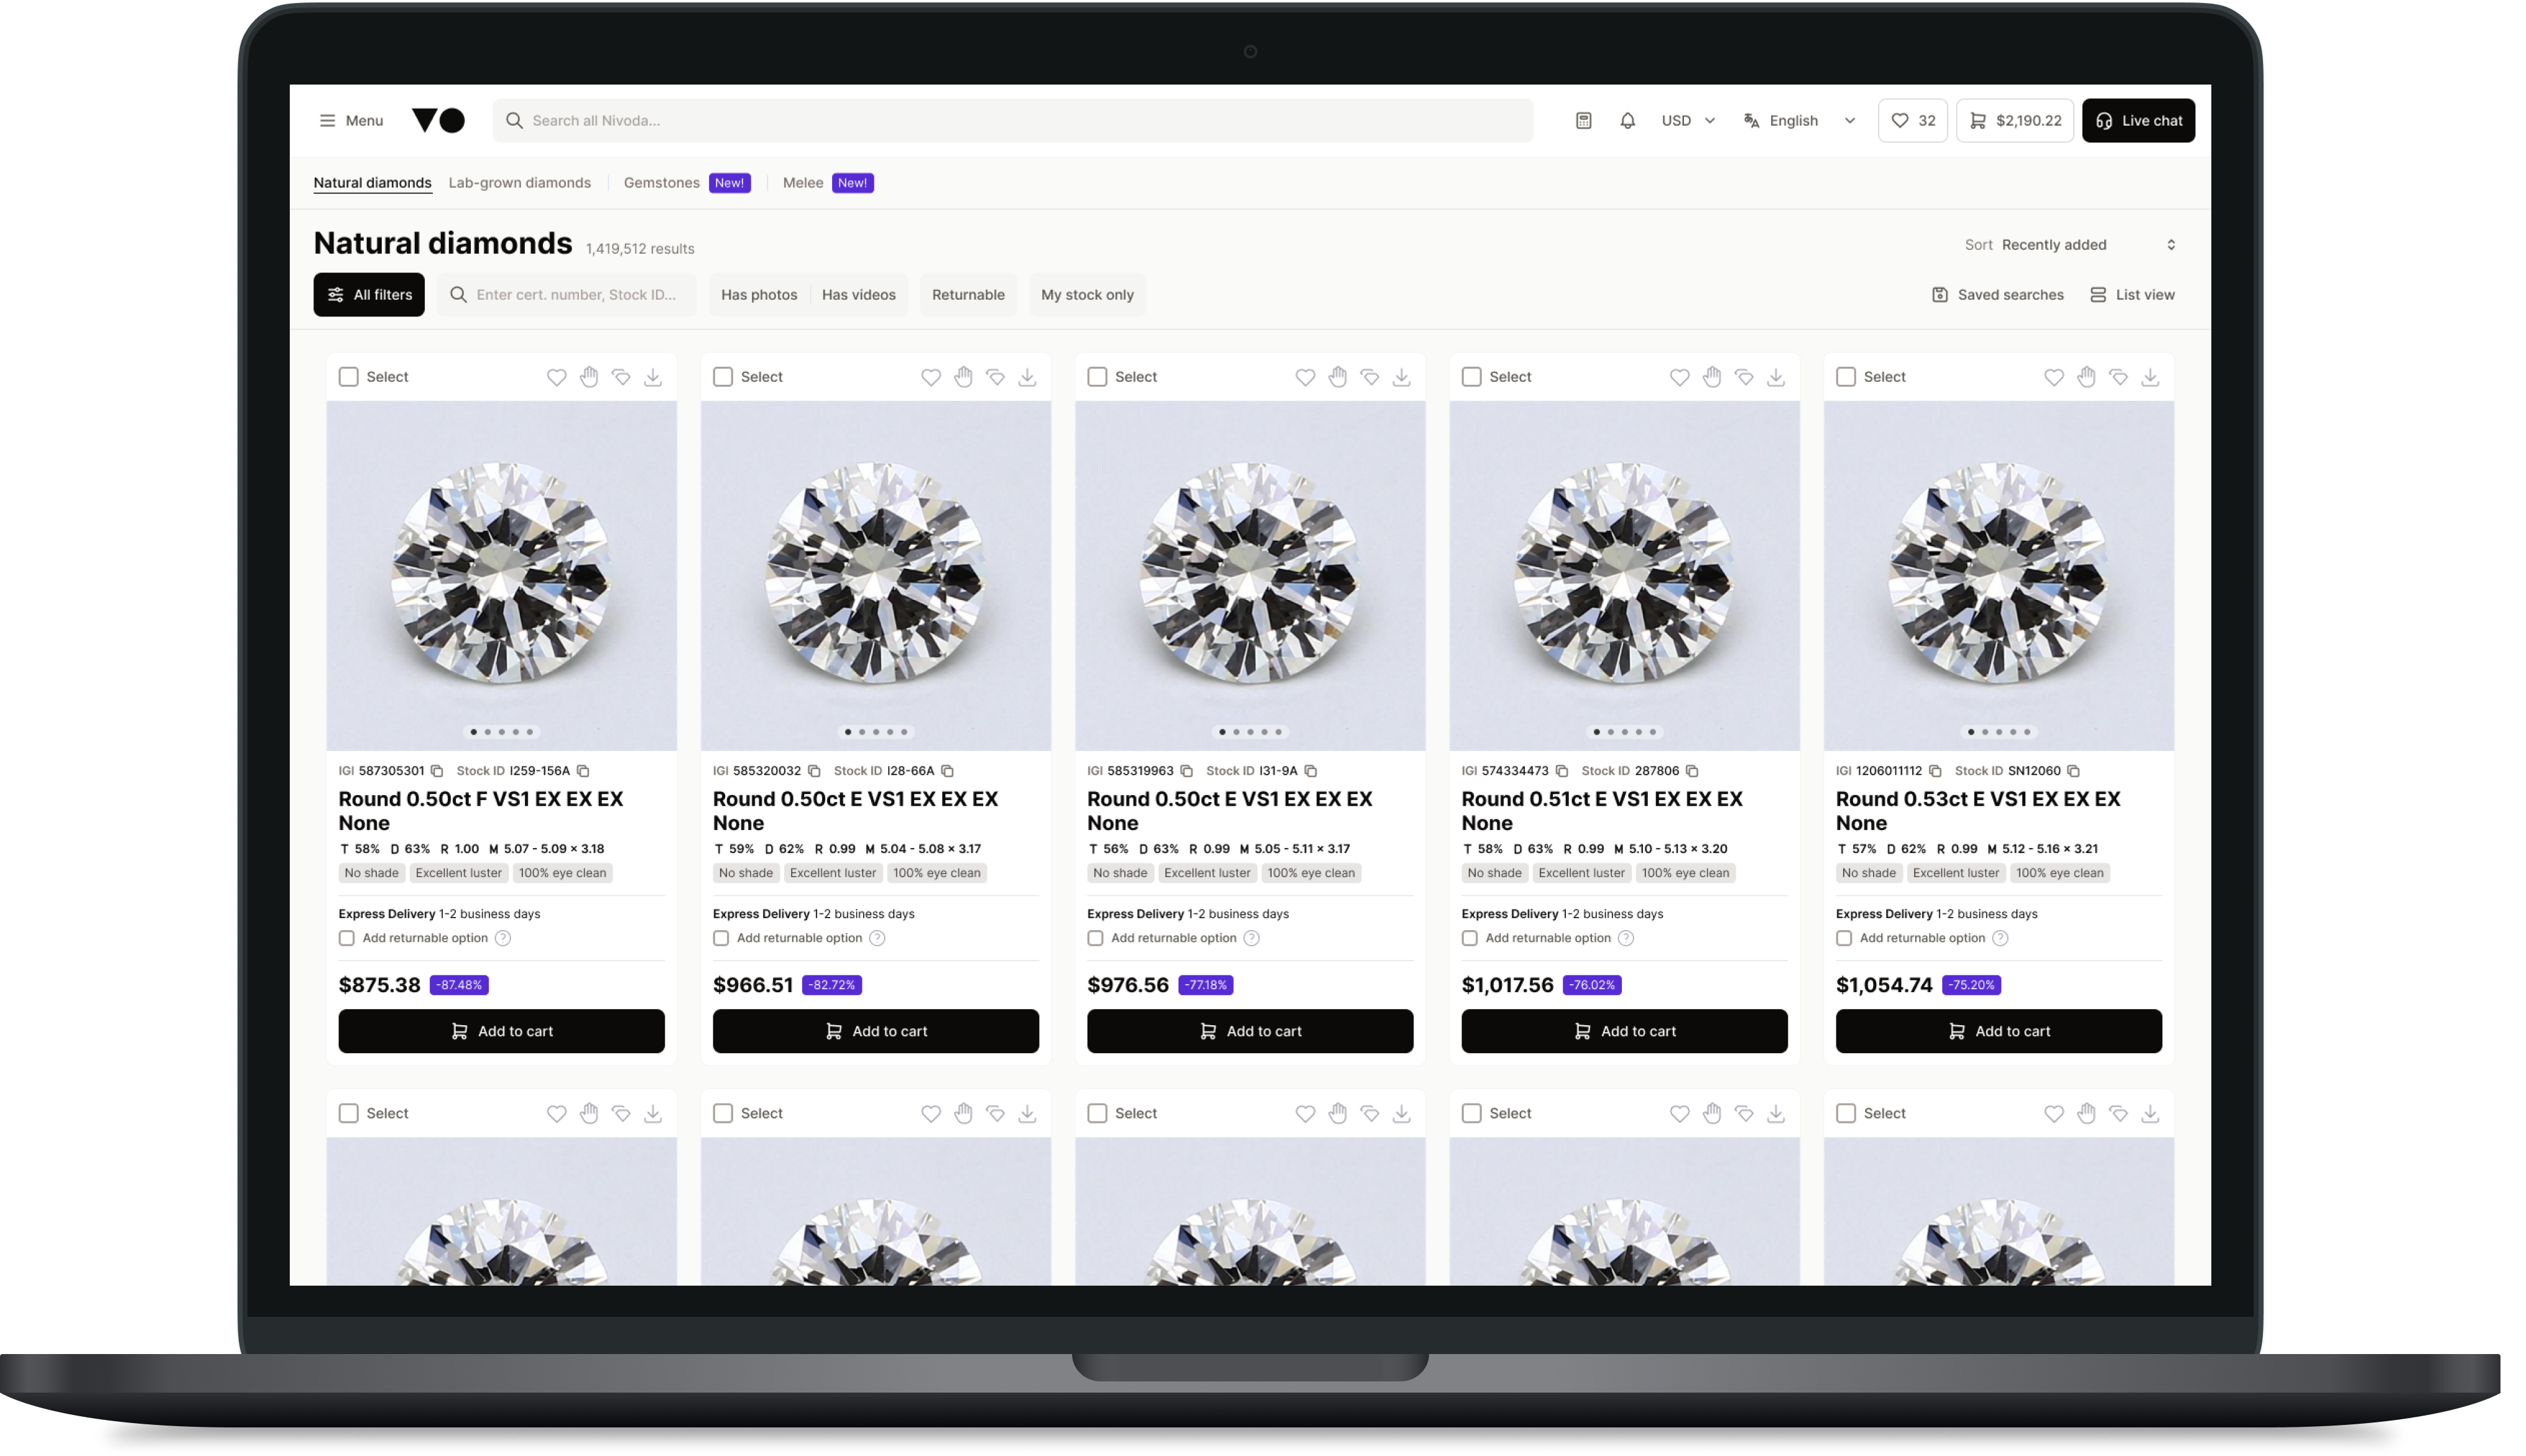Screen dimensions: 2526x1456
Task: Switch to Lab-grown diamonds tab
Action: 519,183
